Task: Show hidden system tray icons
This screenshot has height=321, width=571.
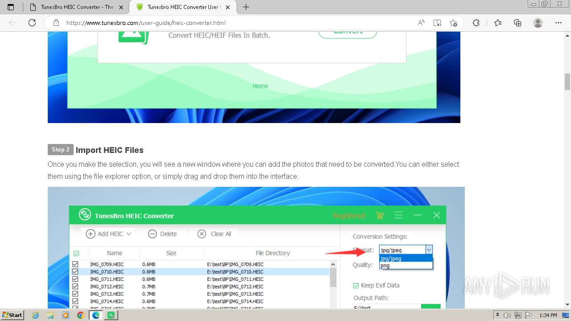Action: click(498, 315)
